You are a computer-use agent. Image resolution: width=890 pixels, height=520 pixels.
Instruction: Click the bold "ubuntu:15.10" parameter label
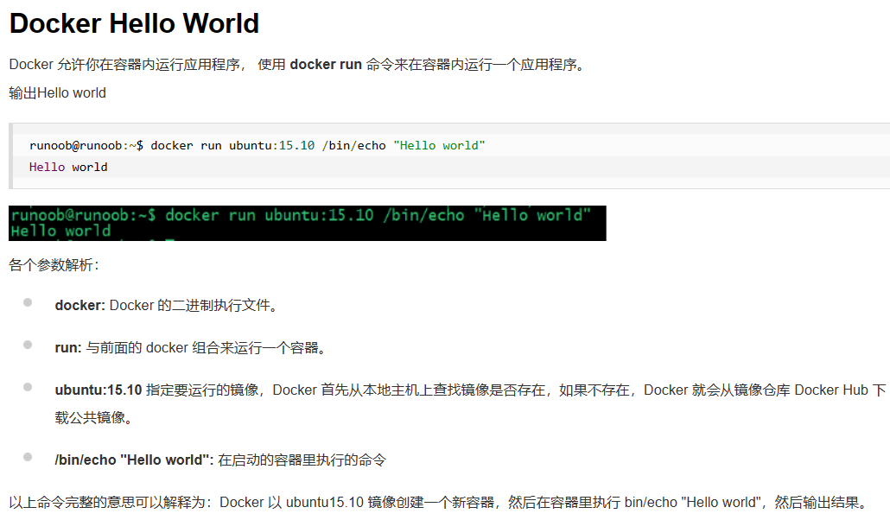point(99,390)
